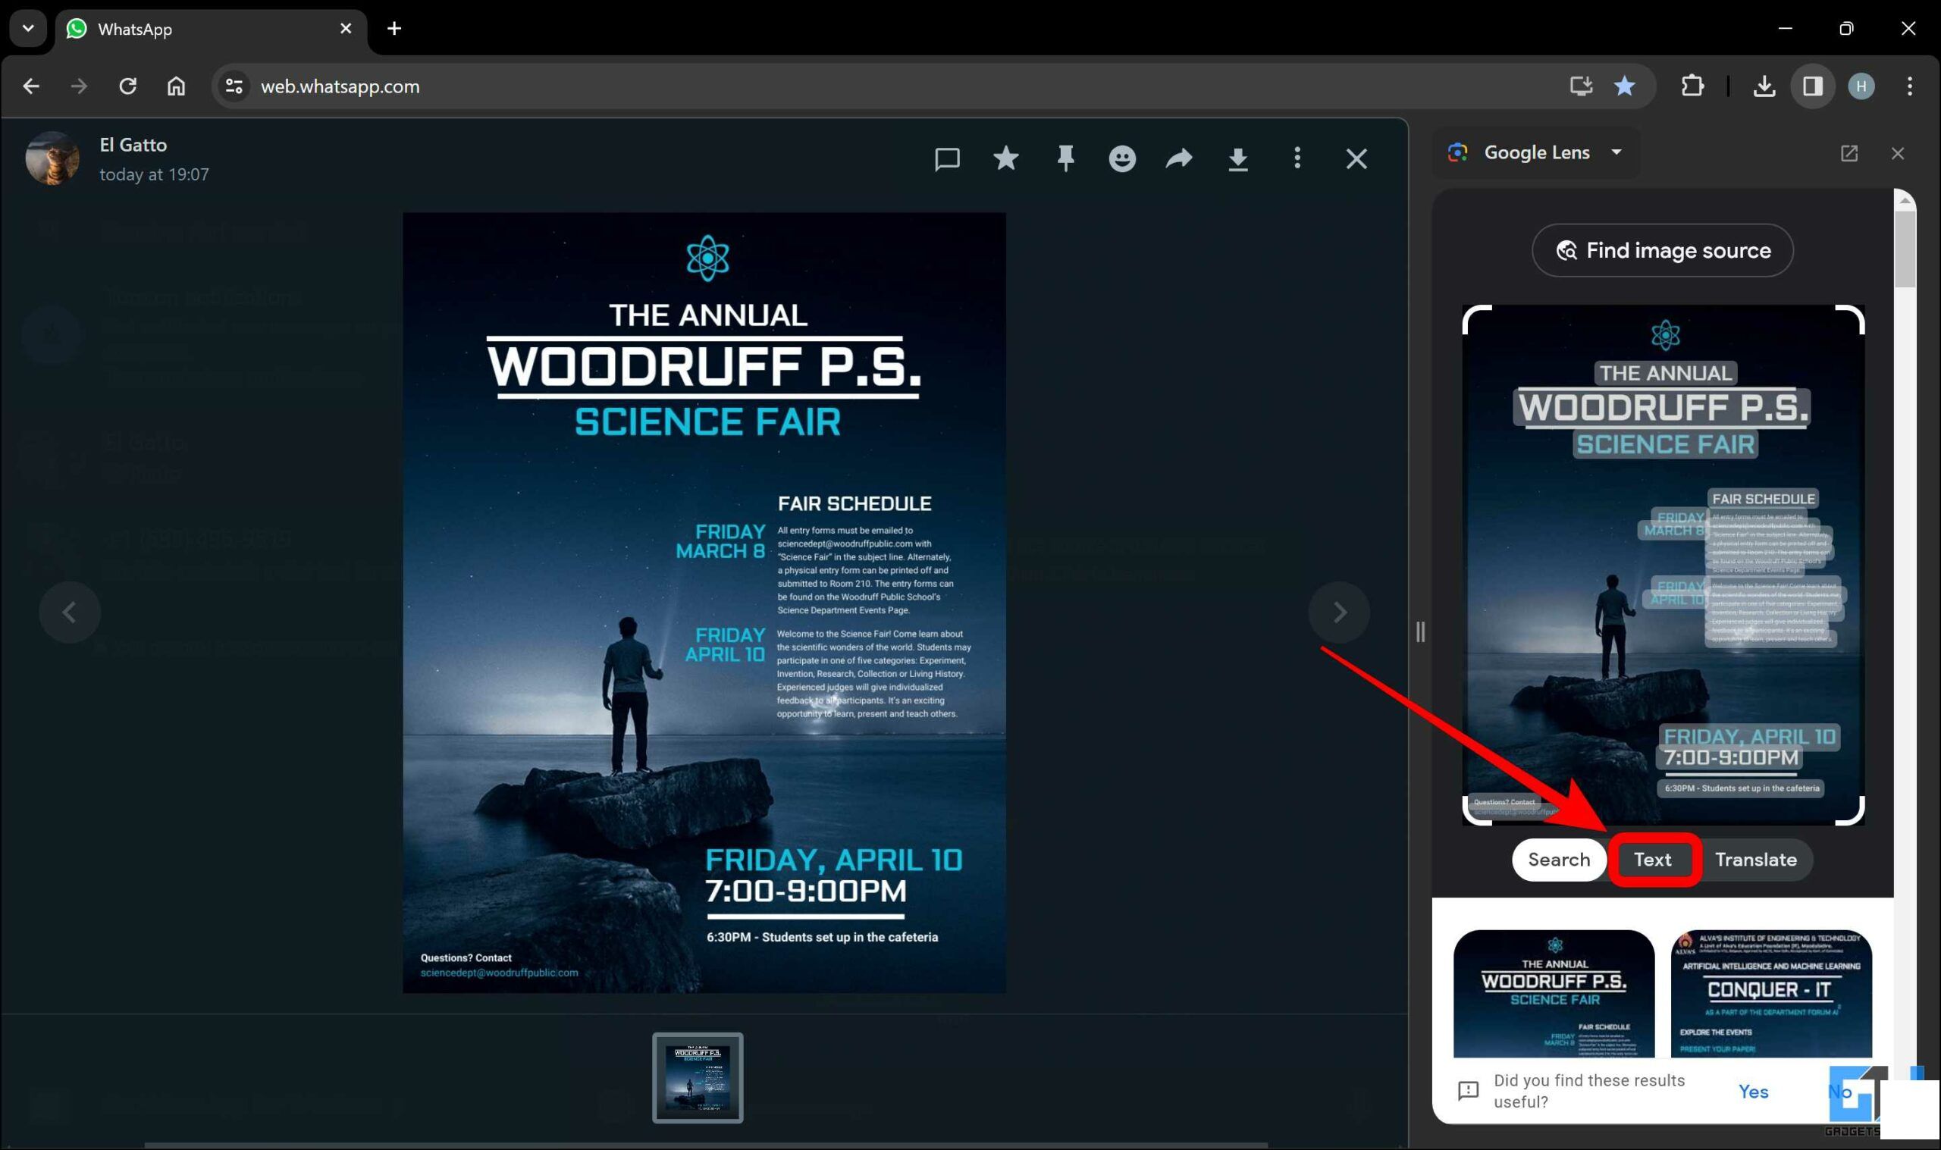The image size is (1941, 1150).
Task: Click the message options three-dot menu
Action: [1297, 158]
